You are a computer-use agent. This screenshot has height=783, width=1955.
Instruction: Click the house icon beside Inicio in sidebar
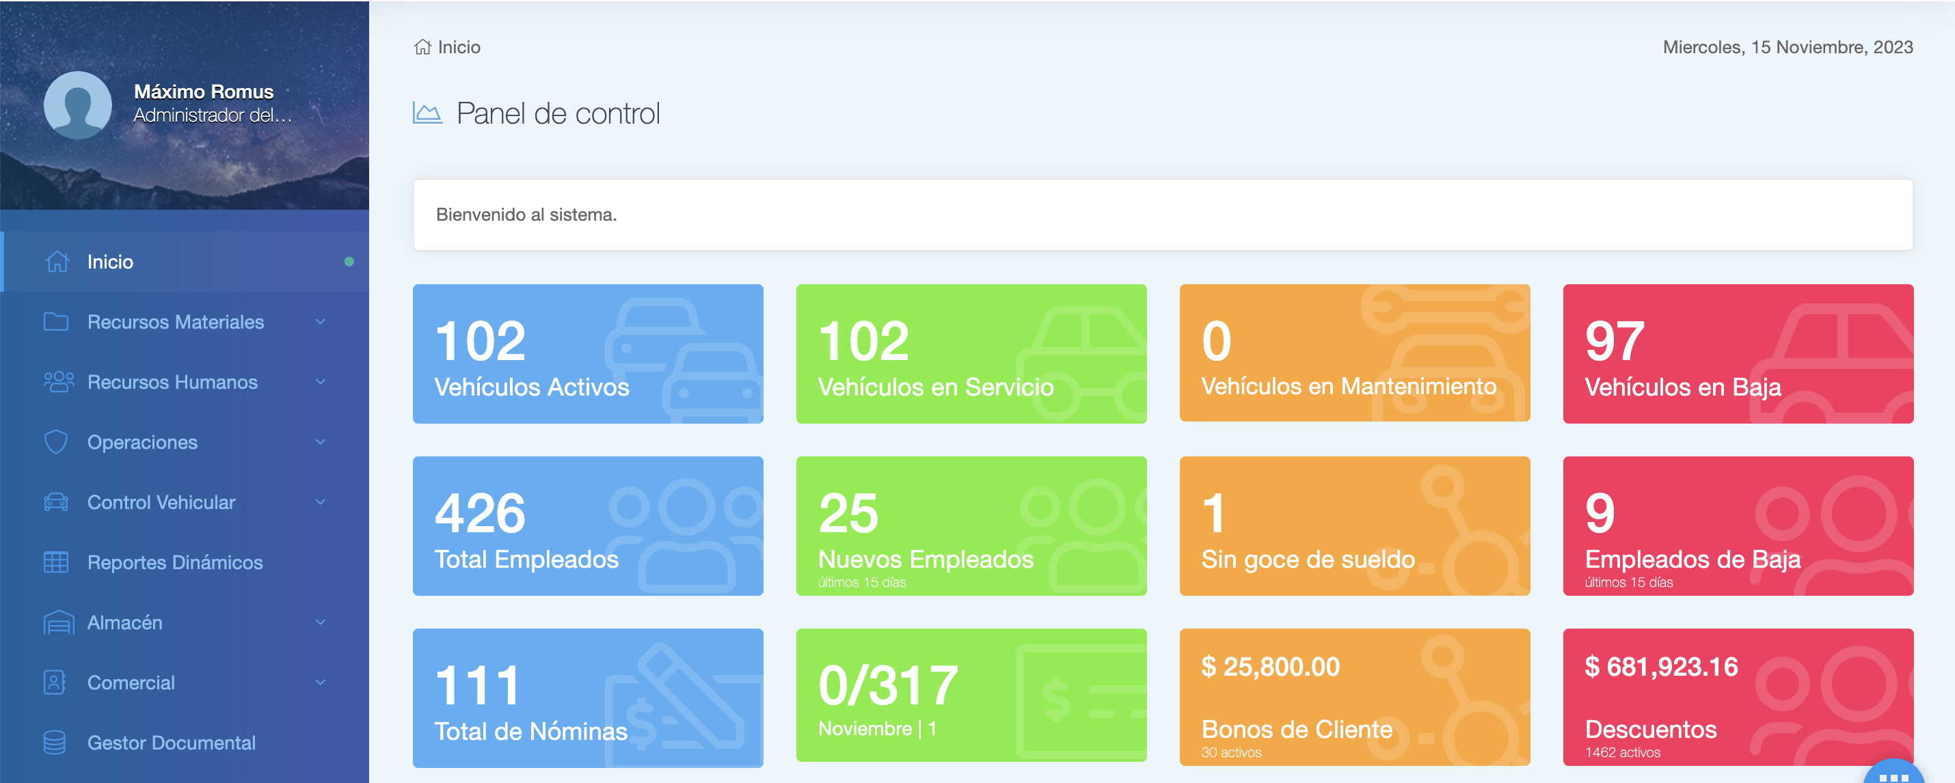(x=57, y=262)
